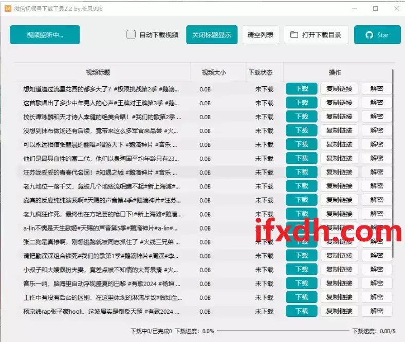Click the app logo icon in title bar
Image resolution: width=405 pixels, height=342 pixels.
point(8,9)
